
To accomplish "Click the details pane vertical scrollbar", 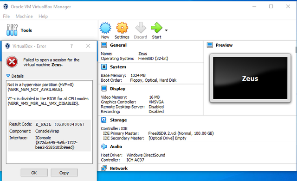I will pos(296,50).
